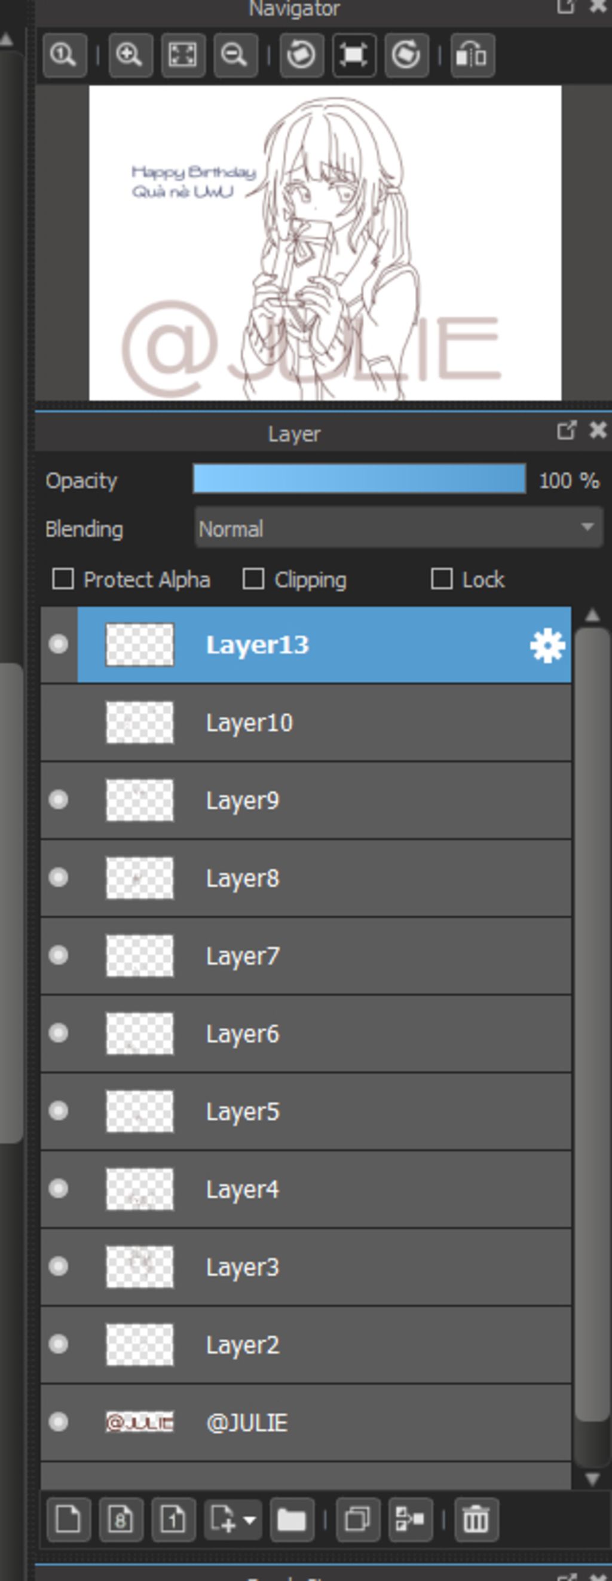This screenshot has height=1581, width=612.
Task: Hide the @JULIE layer
Action: [58, 1422]
